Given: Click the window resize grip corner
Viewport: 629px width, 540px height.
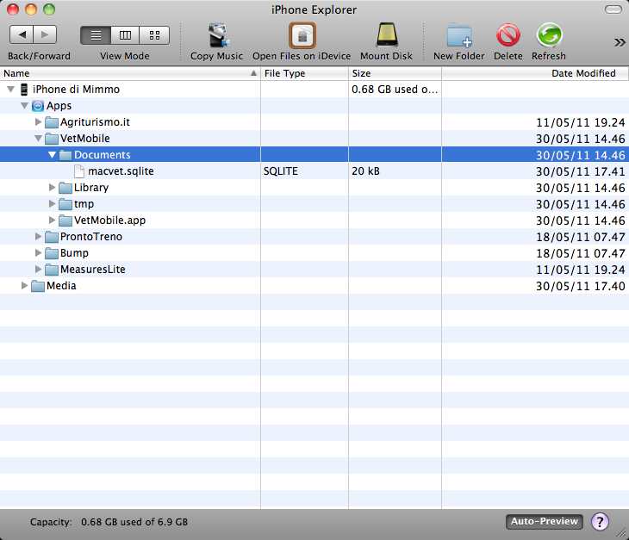Looking at the screenshot, I should [623, 534].
